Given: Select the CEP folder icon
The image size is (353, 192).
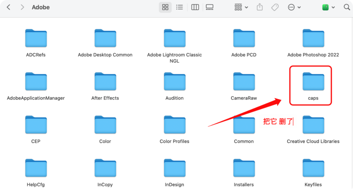Looking at the screenshot, I should [x=36, y=125].
